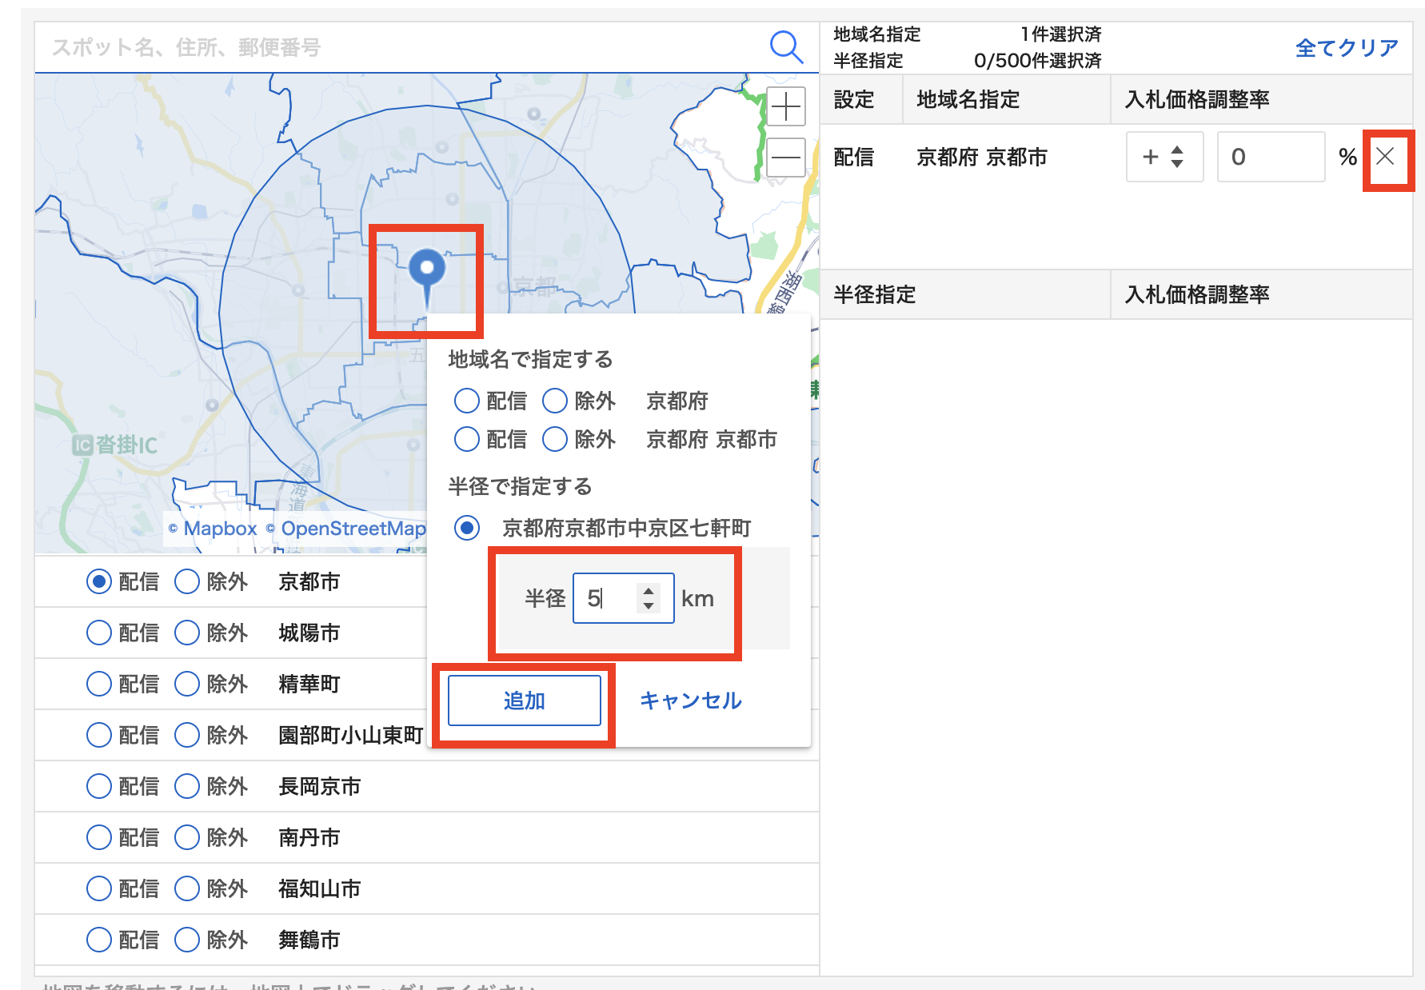
Task: Open the OpenStreetMap attribution link
Action: pos(353,529)
